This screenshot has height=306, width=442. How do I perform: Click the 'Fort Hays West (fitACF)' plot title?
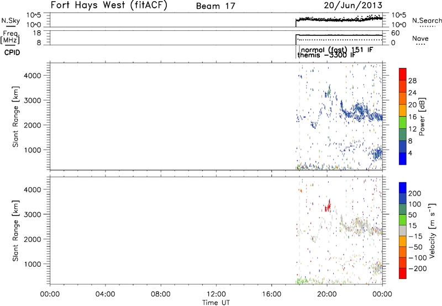[109, 5]
